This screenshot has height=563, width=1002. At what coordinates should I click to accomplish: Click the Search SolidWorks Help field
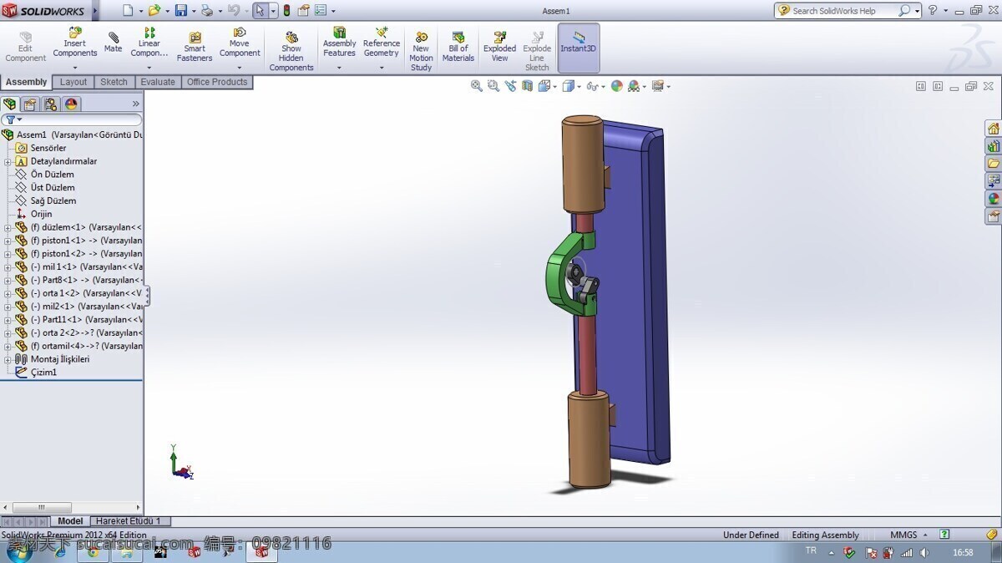[848, 11]
